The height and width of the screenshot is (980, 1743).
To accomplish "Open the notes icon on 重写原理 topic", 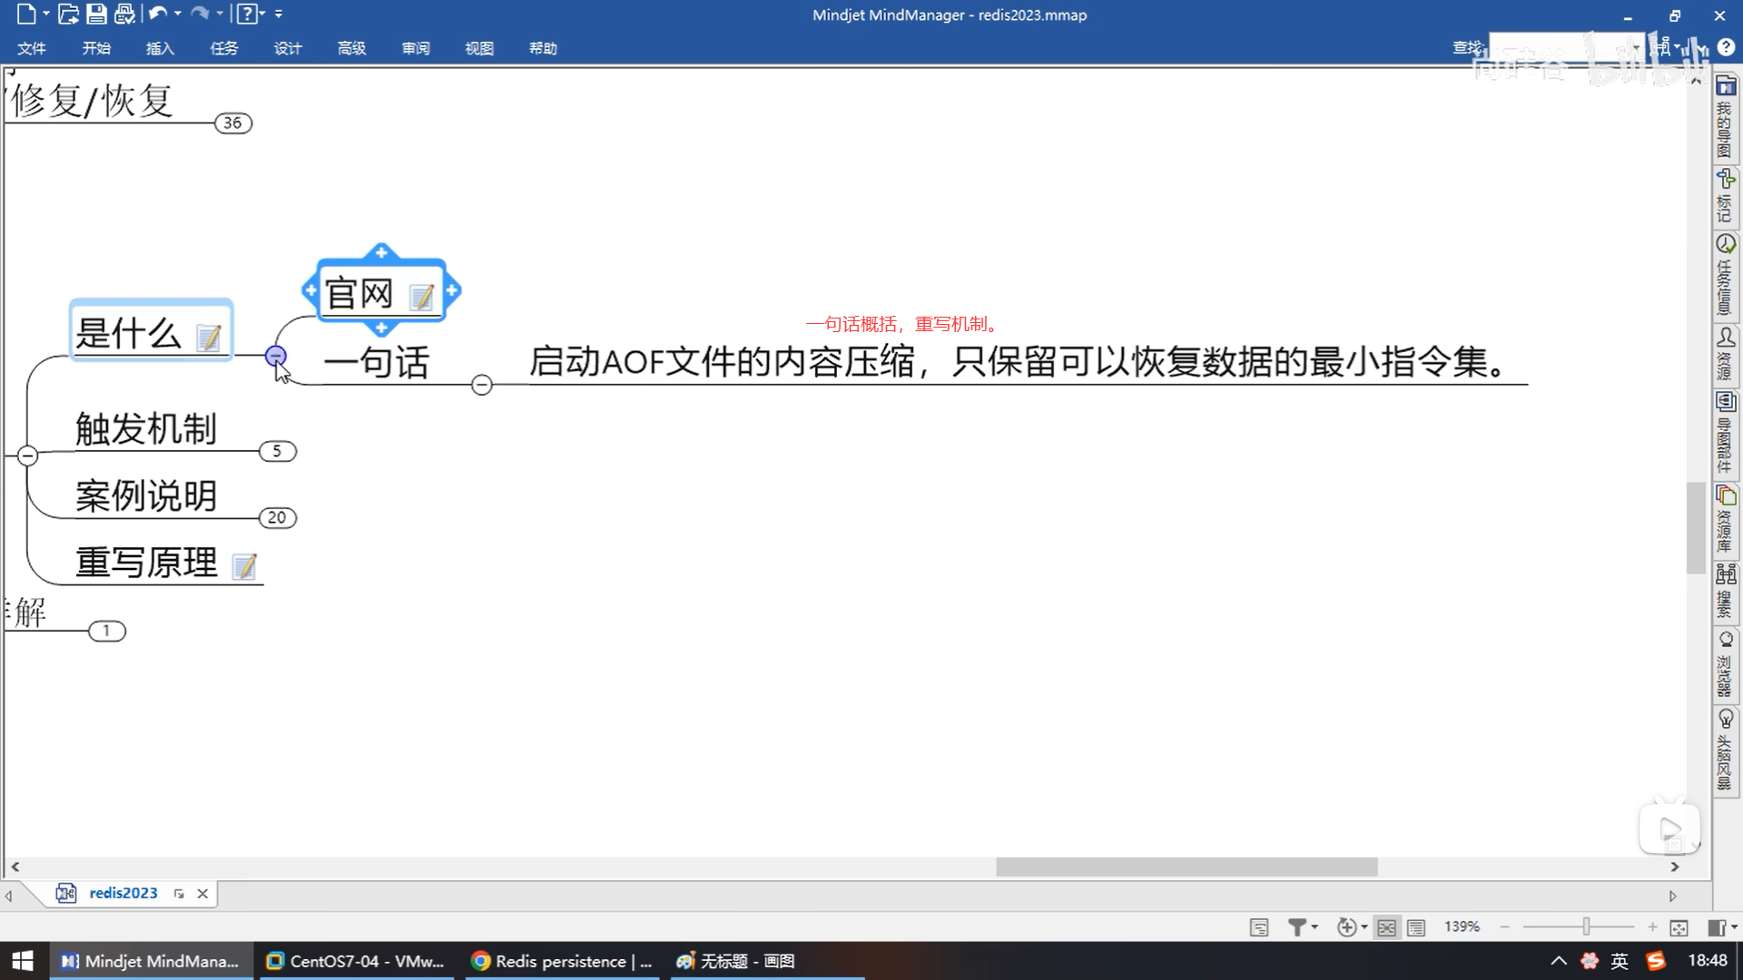I will (x=244, y=566).
